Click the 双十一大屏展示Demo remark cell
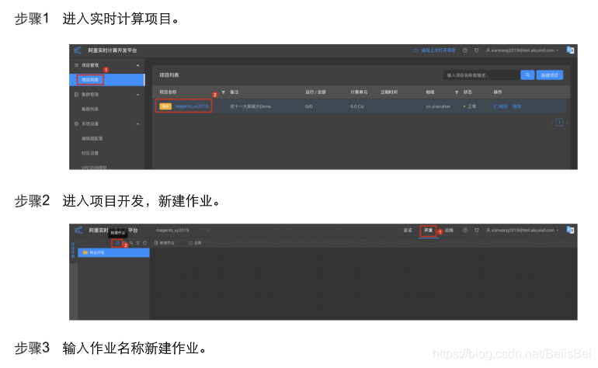The image size is (598, 368). pos(250,106)
